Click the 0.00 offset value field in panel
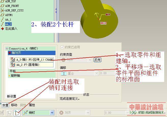 coord(108,73)
